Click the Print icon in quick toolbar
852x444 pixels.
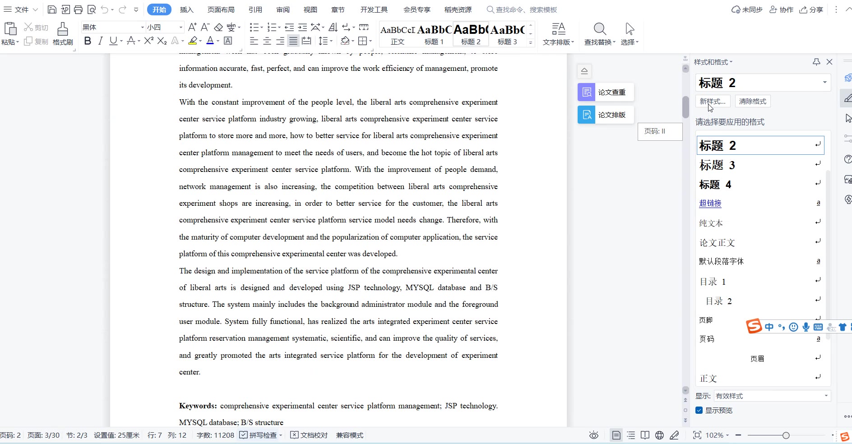[x=79, y=9]
